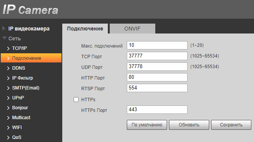
Task: Open the Multicast settings
Action: tap(21, 118)
